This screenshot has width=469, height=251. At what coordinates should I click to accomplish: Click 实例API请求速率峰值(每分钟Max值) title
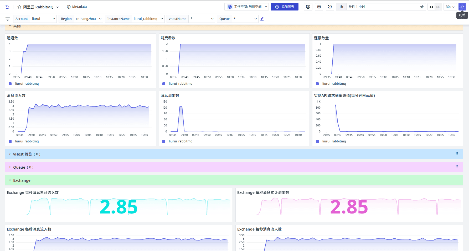[x=344, y=95]
